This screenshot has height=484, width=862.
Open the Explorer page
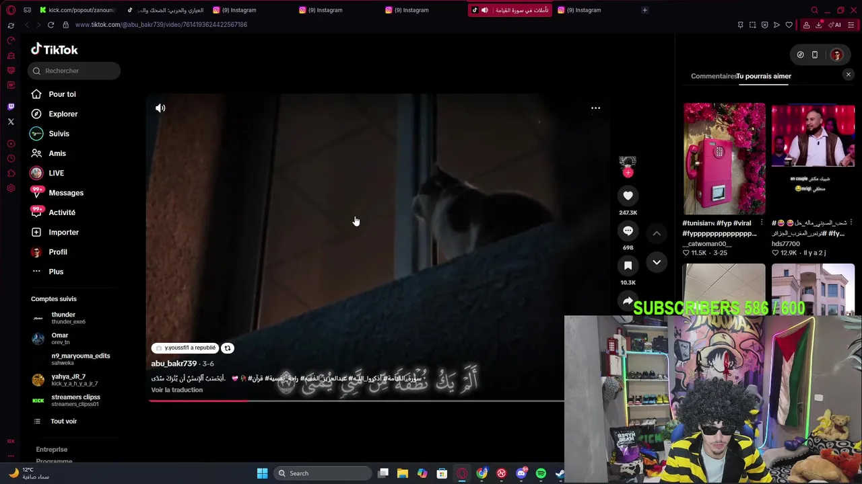tap(63, 114)
